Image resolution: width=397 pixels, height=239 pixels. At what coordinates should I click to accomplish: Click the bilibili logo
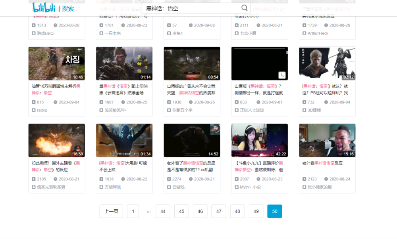pyautogui.click(x=44, y=8)
